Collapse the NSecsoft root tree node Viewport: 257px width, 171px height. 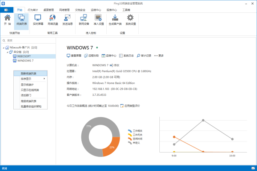click(x=3, y=48)
